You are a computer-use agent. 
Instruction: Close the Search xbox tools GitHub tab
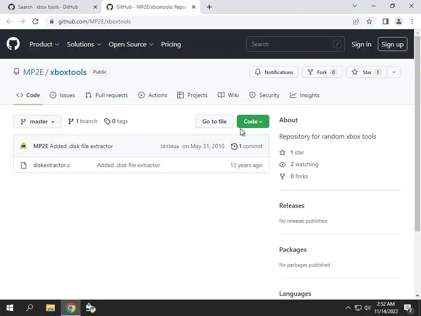[95, 7]
